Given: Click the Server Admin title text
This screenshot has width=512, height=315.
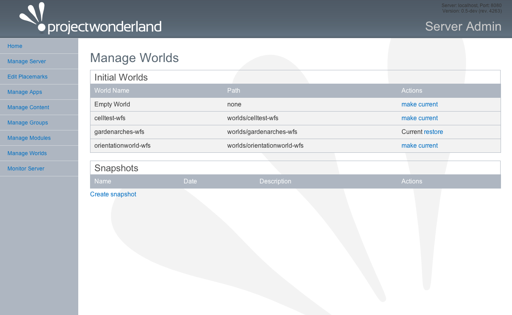Looking at the screenshot, I should tap(463, 26).
